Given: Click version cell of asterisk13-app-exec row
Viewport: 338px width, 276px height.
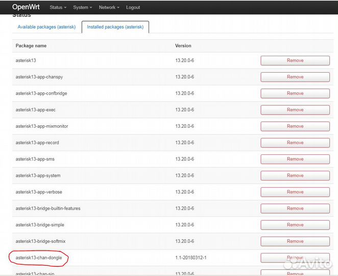Looking at the screenshot, I should coord(184,110).
